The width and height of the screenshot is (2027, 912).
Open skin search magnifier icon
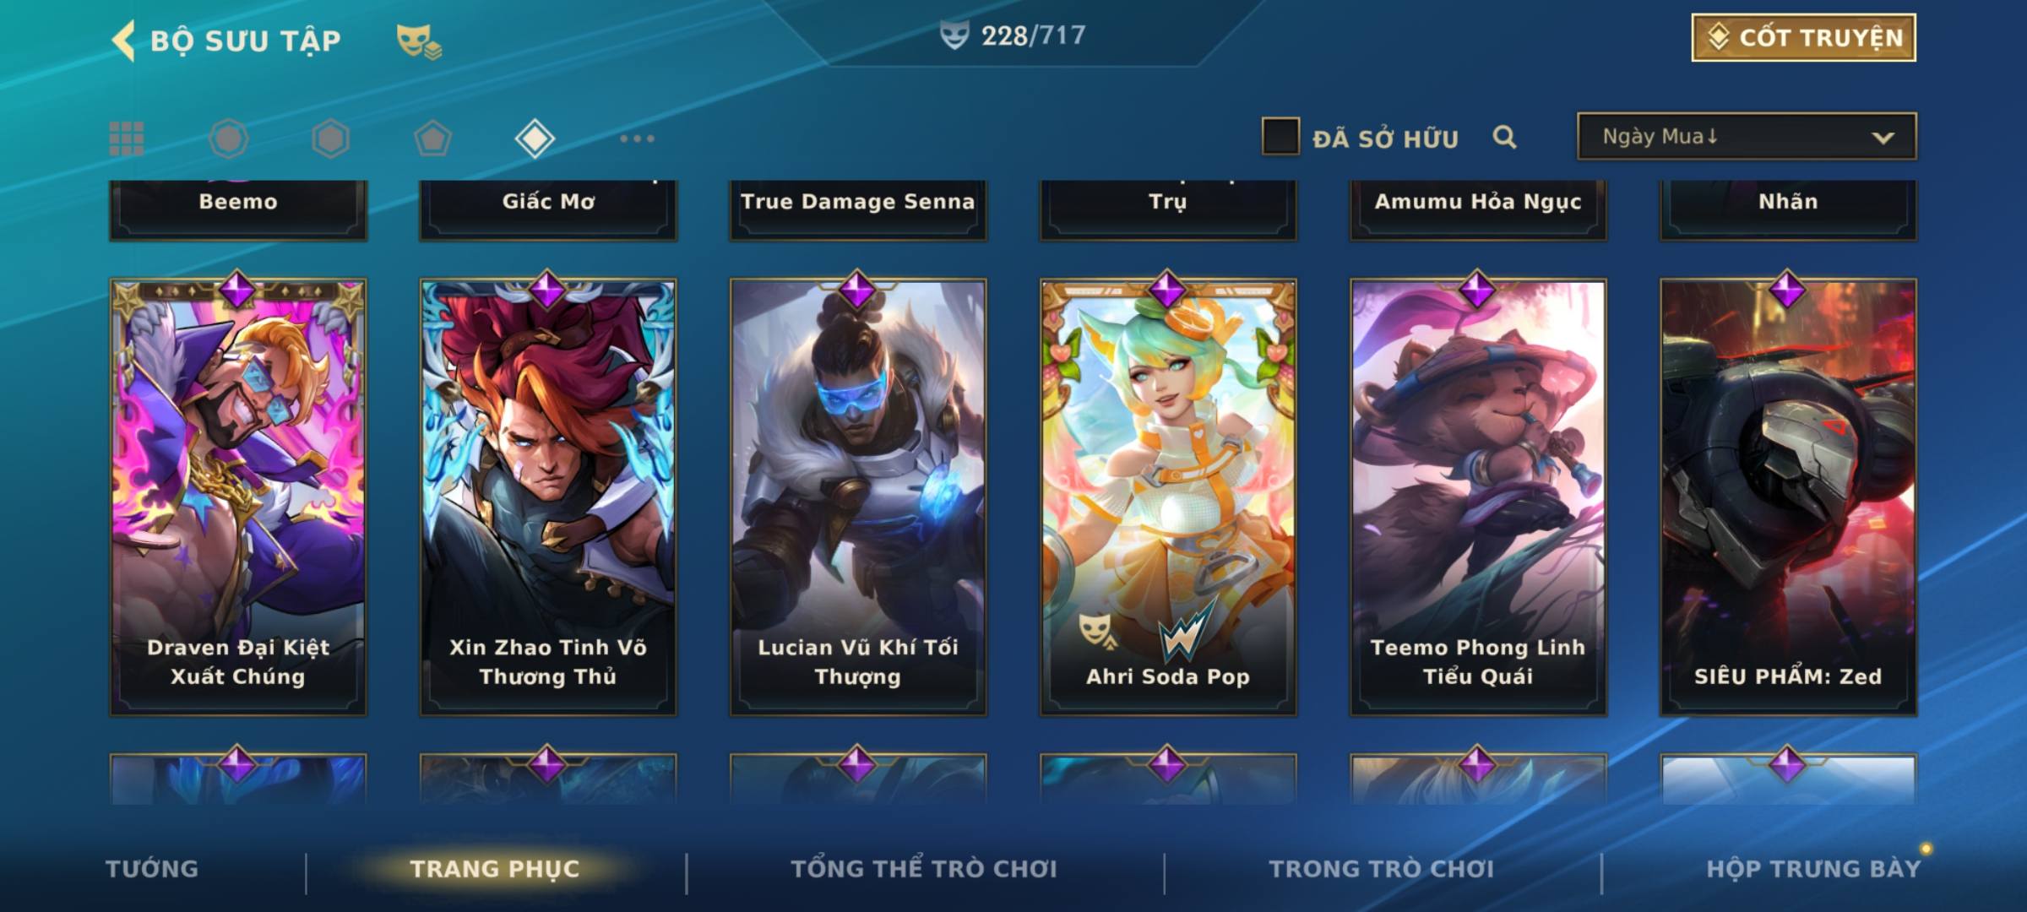coord(1504,137)
